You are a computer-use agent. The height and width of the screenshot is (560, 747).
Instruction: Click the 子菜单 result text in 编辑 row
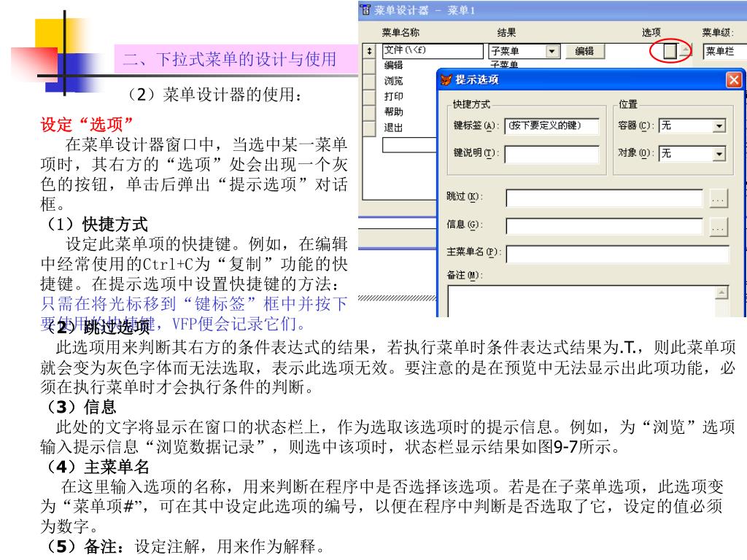coord(504,64)
